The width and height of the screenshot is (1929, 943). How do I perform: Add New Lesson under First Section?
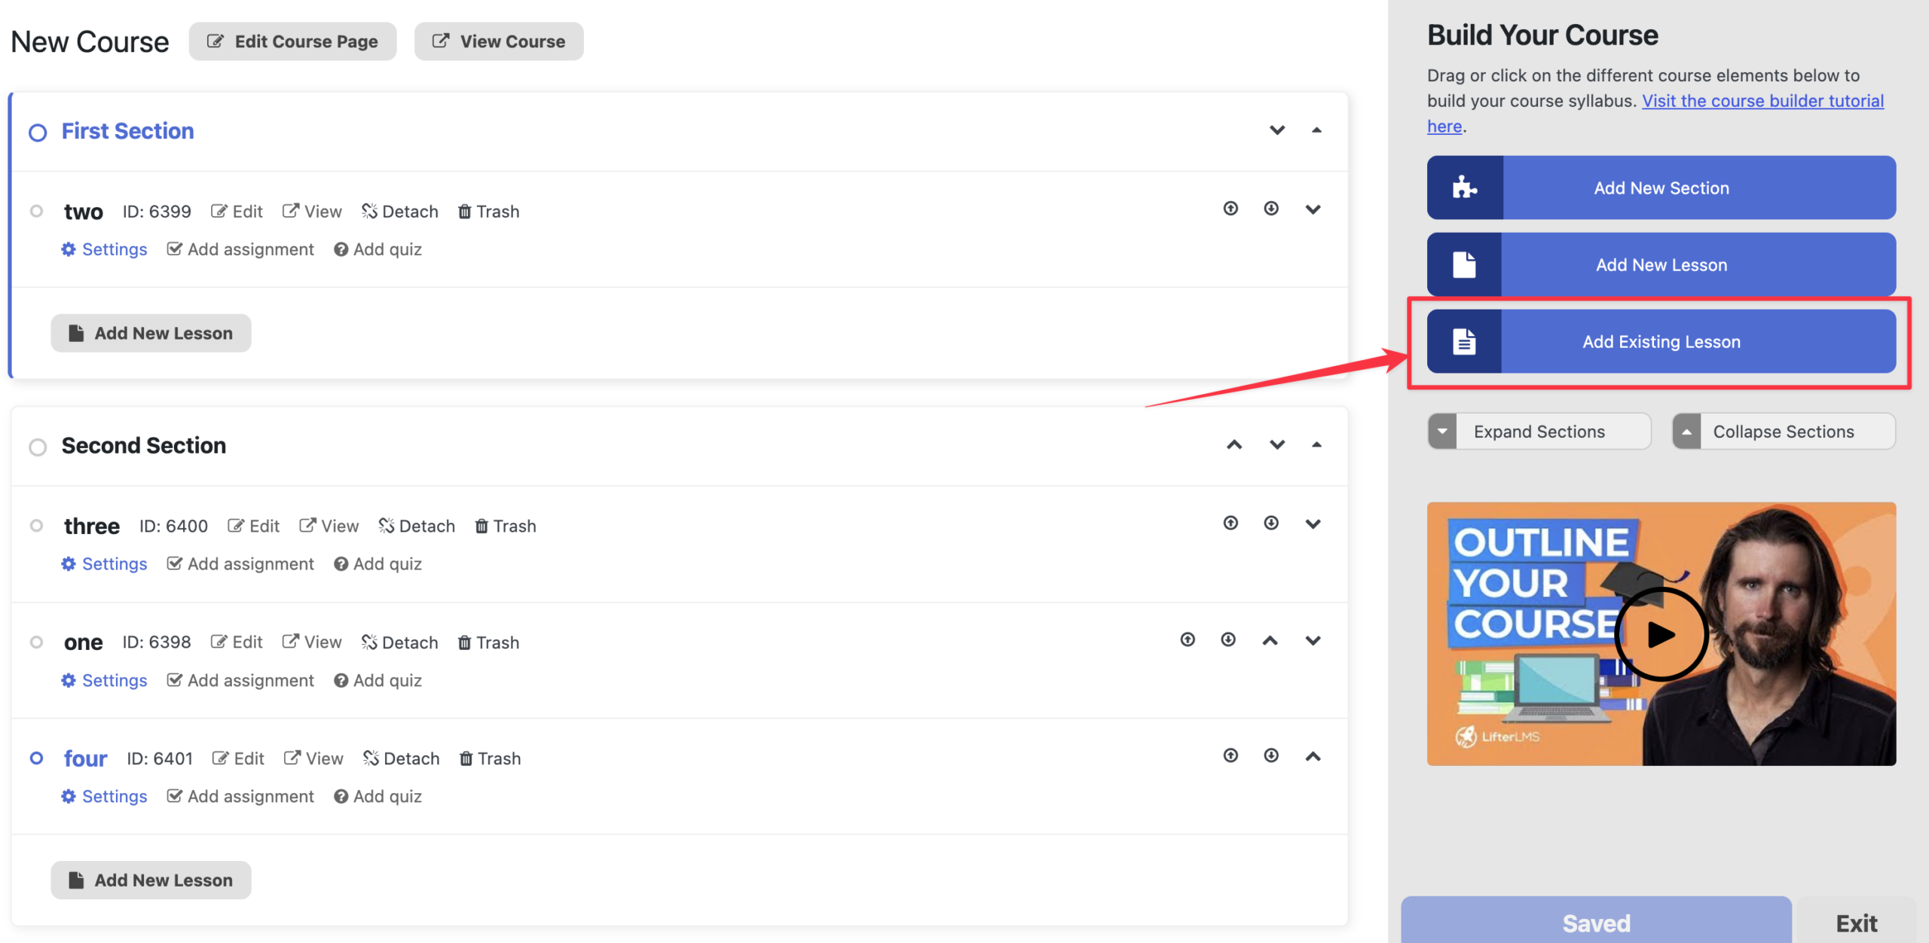[x=151, y=333]
